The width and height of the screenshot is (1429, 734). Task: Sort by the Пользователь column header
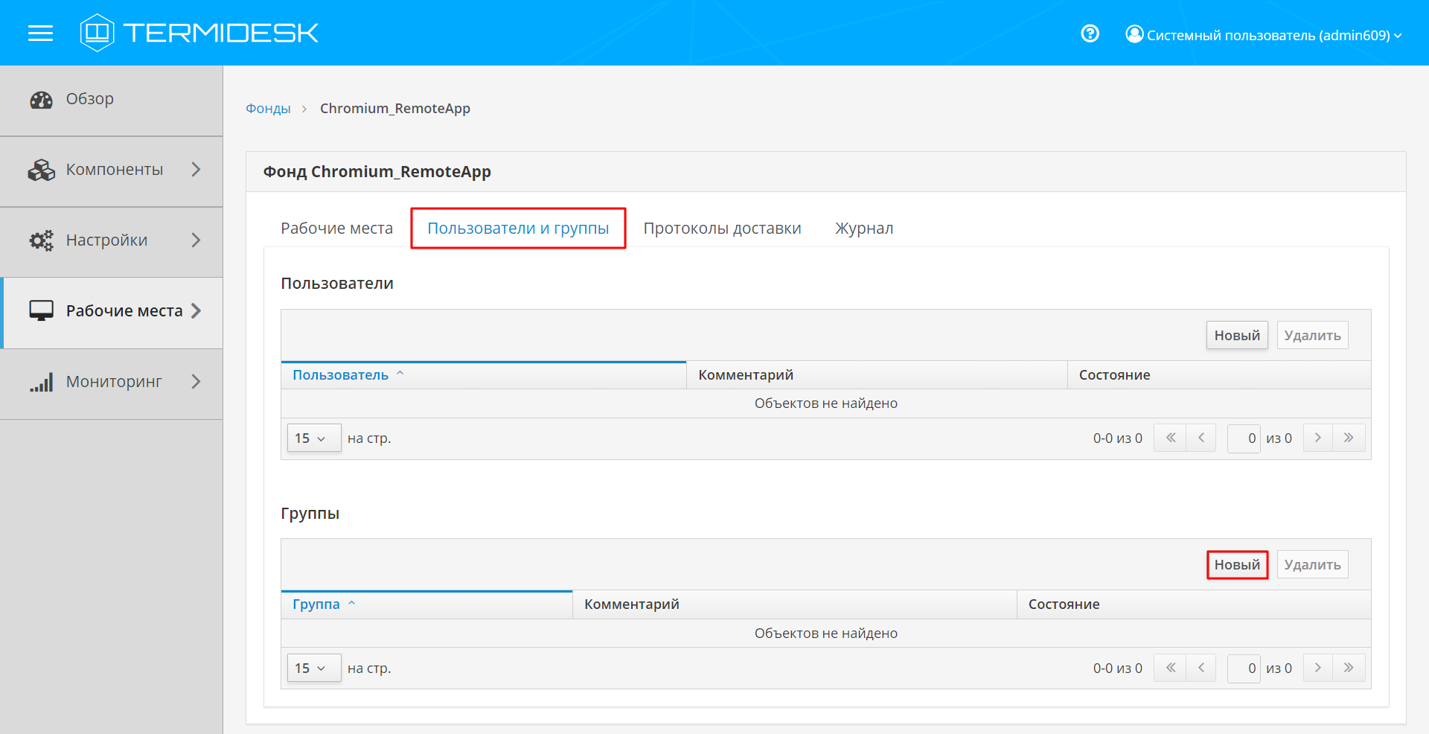pos(340,375)
